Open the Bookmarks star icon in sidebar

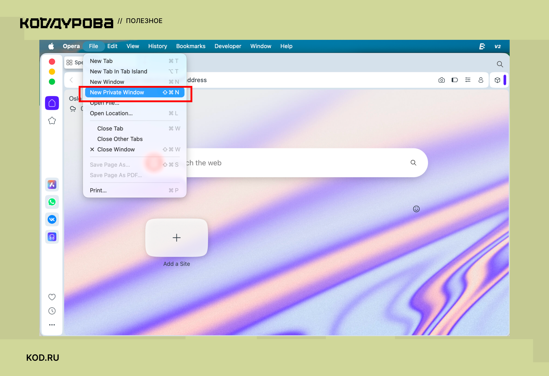point(52,121)
